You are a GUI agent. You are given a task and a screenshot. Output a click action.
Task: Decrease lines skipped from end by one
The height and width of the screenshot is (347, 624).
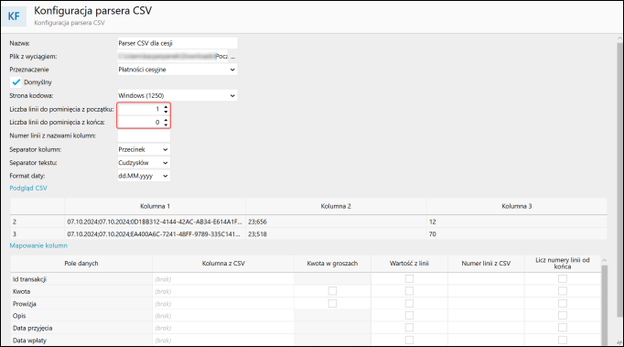(166, 125)
